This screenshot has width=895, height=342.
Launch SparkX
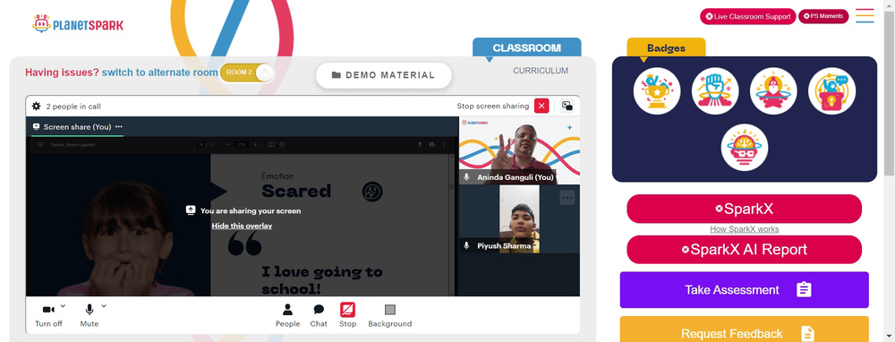pyautogui.click(x=745, y=209)
